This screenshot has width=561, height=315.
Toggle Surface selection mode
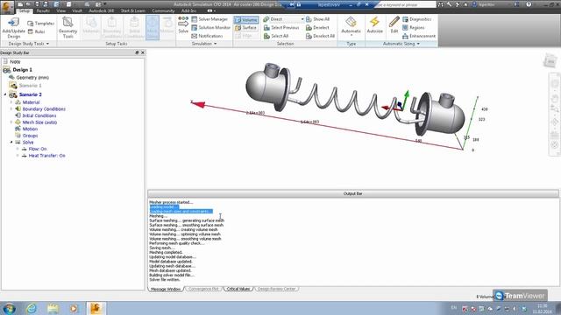tap(245, 28)
